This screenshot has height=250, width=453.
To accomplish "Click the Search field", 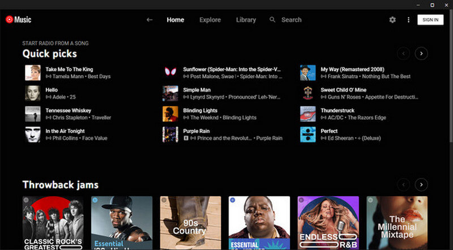I will pyautogui.click(x=292, y=20).
